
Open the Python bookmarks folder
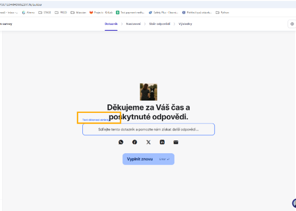pyautogui.click(x=222, y=12)
